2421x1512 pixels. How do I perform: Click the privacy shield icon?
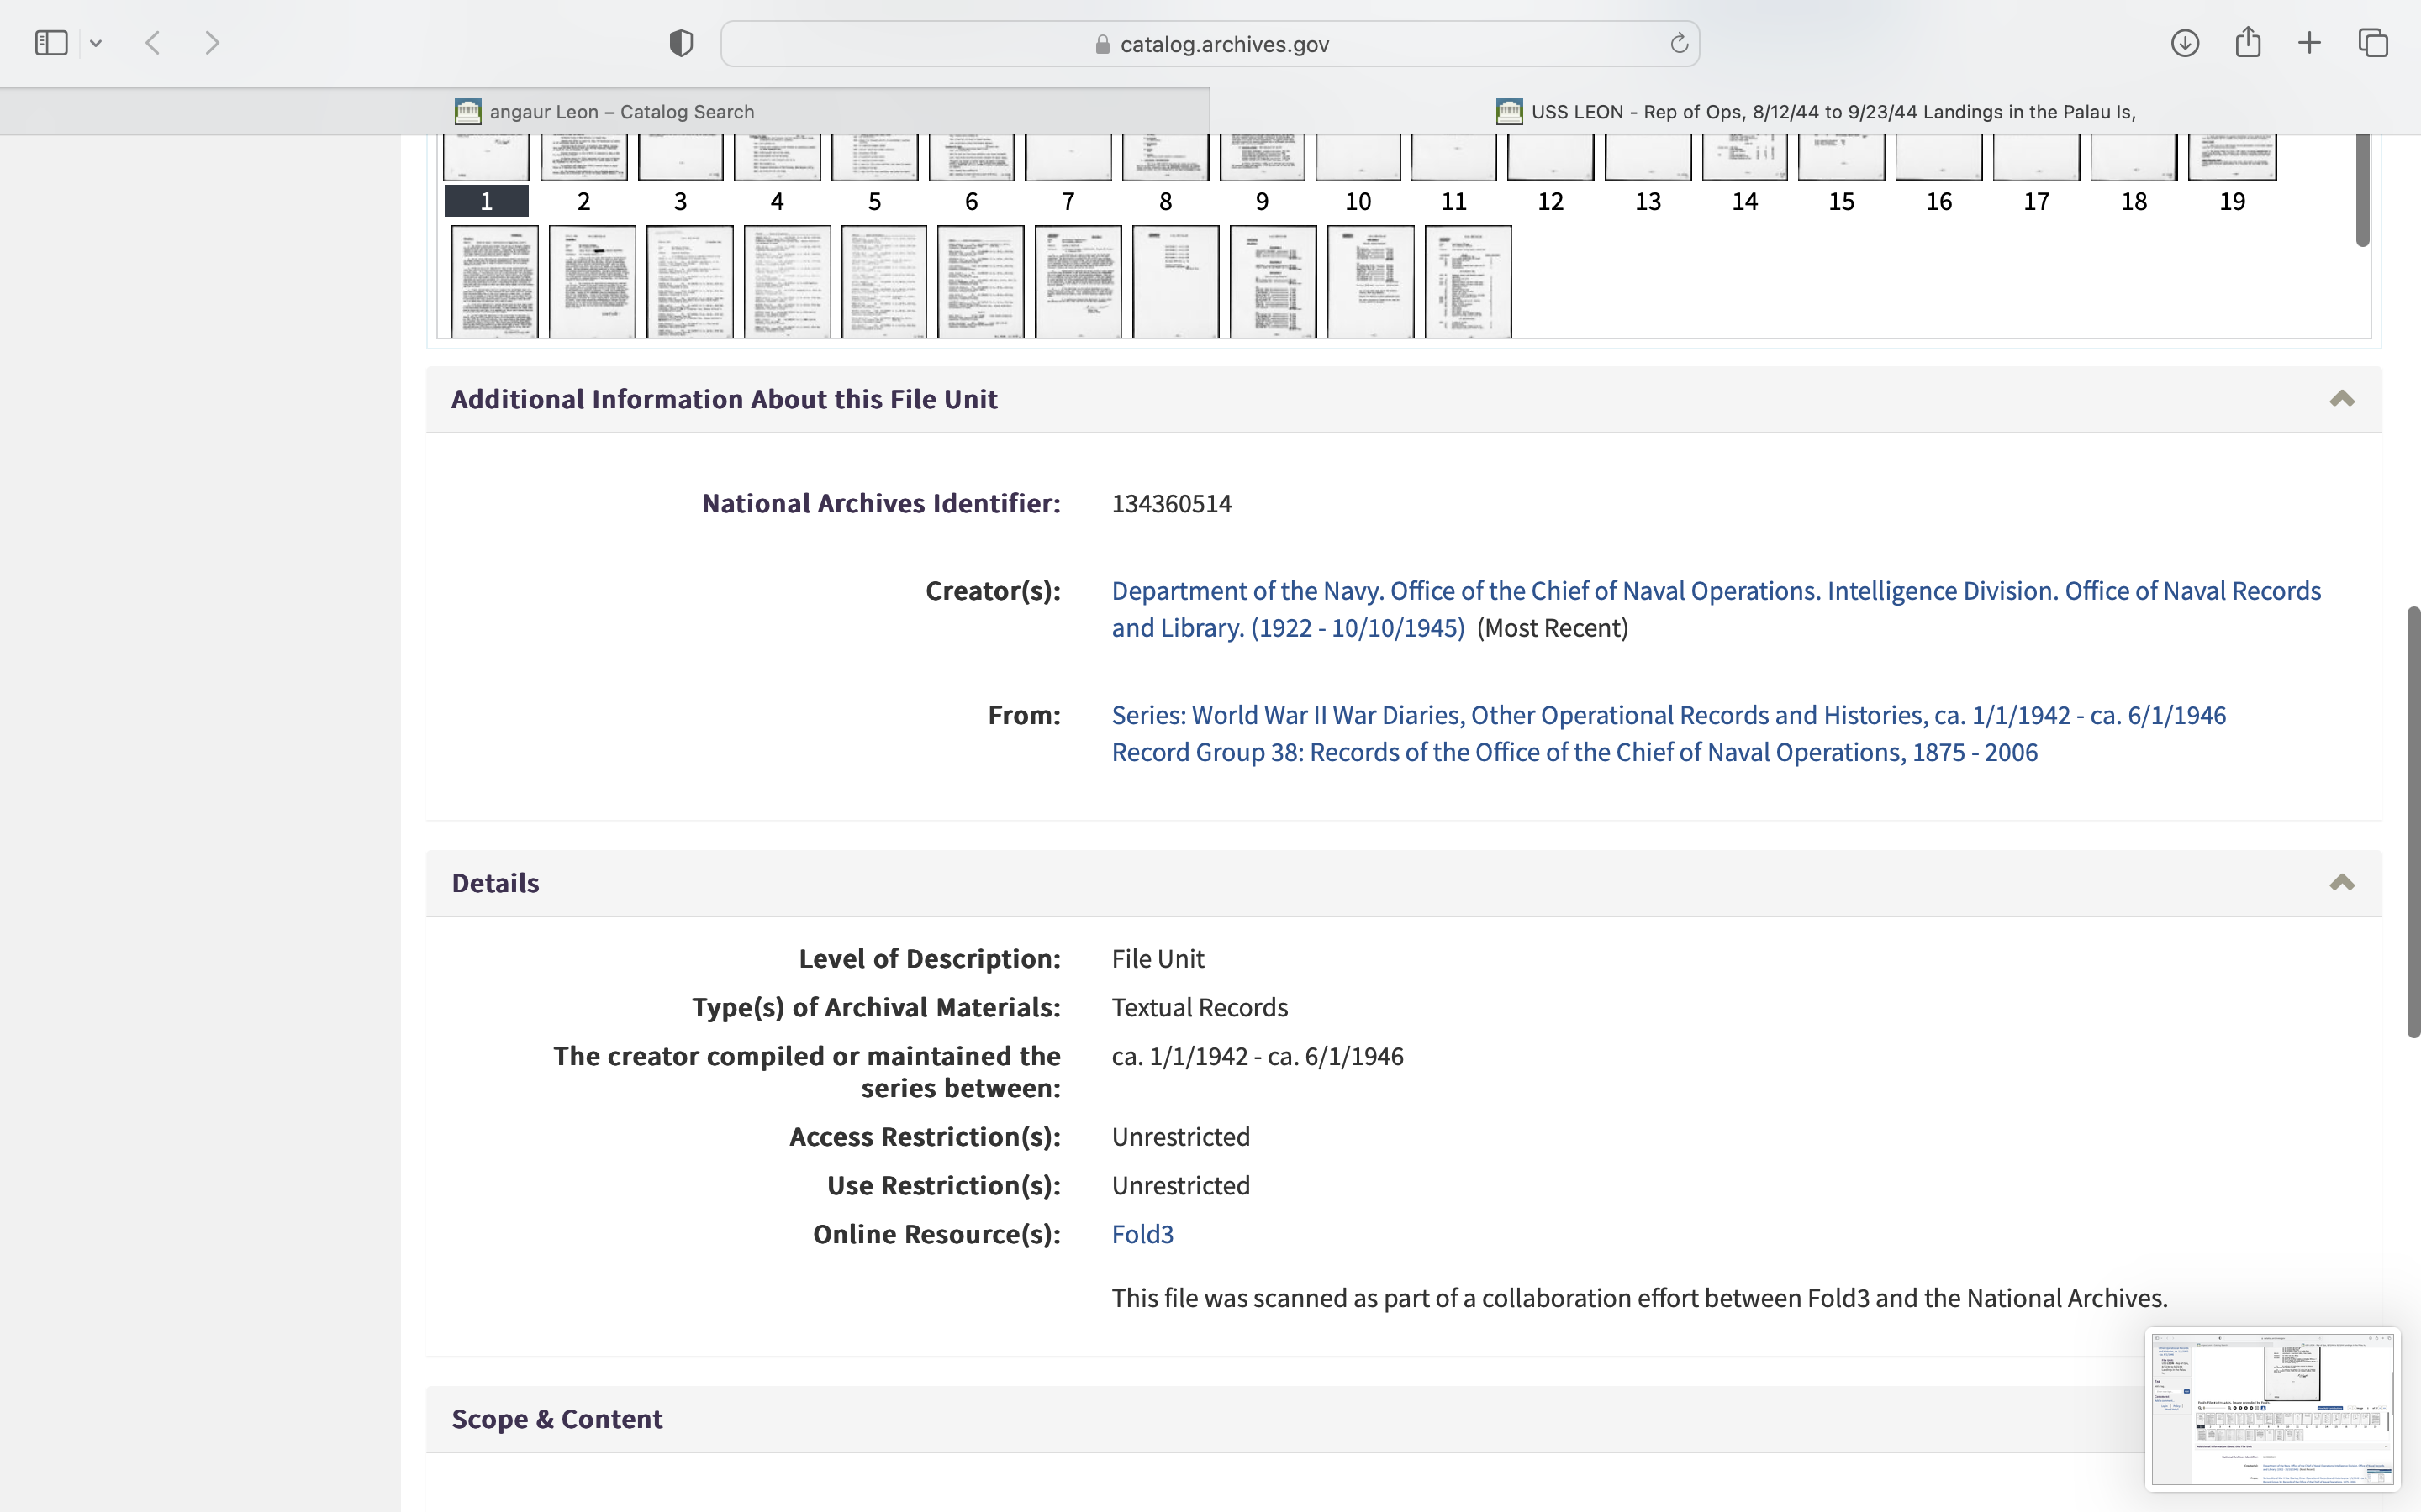tap(681, 43)
